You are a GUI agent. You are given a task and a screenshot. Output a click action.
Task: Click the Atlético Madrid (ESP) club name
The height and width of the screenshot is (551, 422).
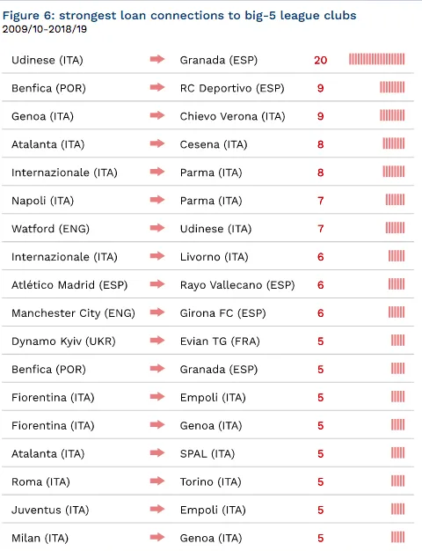(69, 284)
